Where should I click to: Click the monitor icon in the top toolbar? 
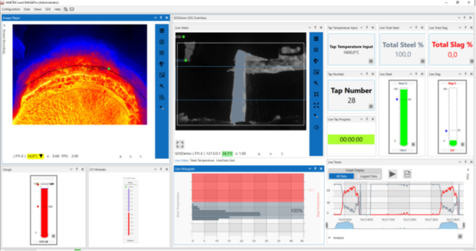[x=72, y=9]
